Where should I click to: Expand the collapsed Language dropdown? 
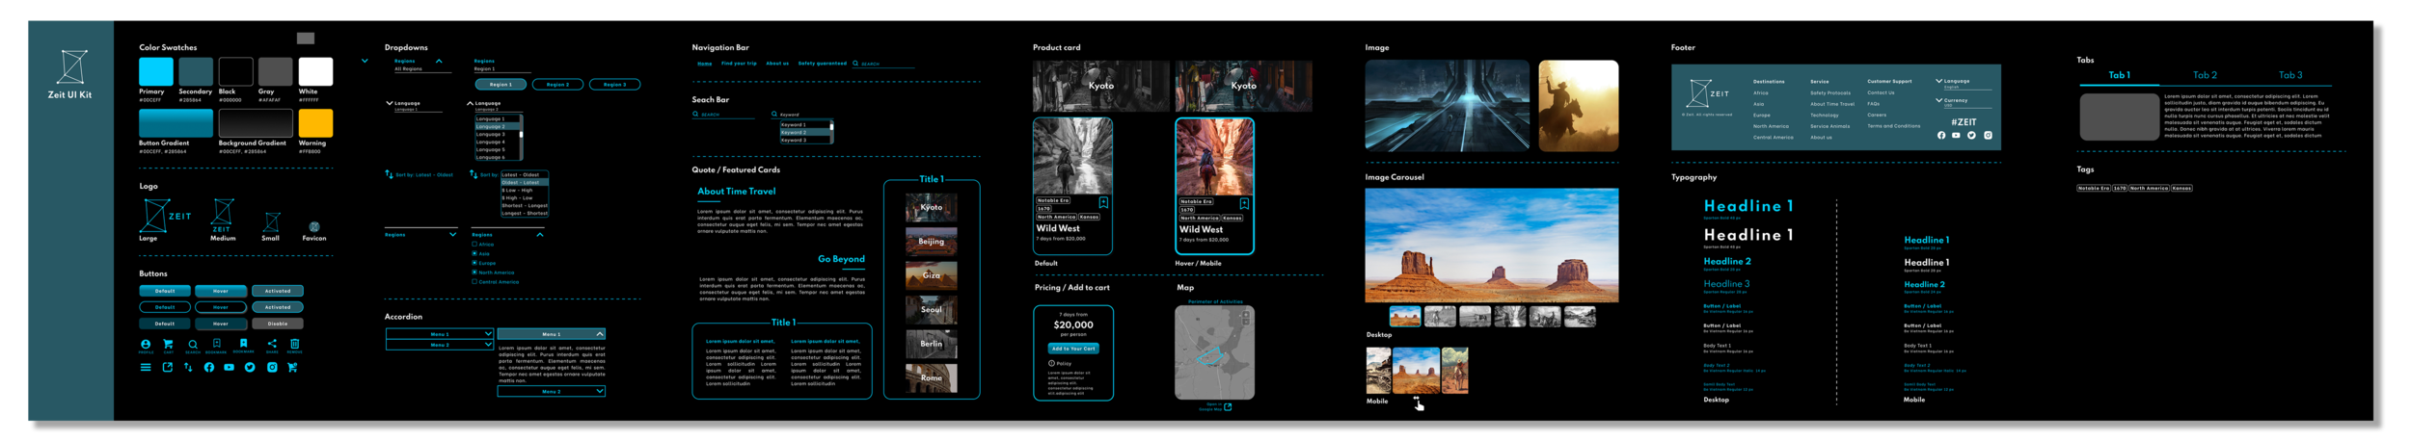pos(389,103)
